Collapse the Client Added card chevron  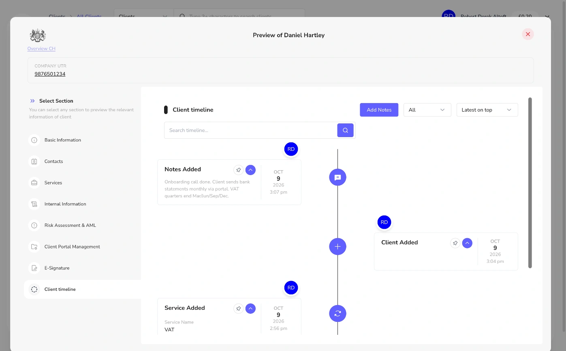(467, 243)
